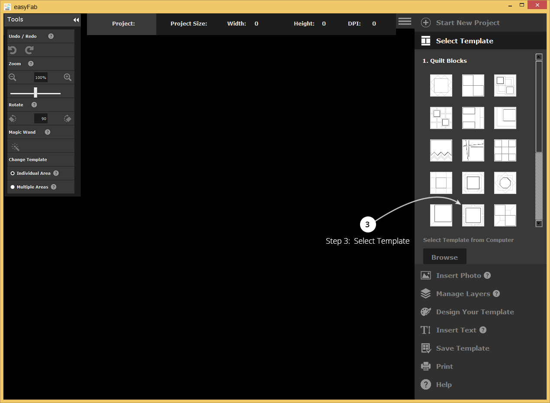Screen dimensions: 550x403
Task: Open the Select Template section header
Action: (x=480, y=41)
